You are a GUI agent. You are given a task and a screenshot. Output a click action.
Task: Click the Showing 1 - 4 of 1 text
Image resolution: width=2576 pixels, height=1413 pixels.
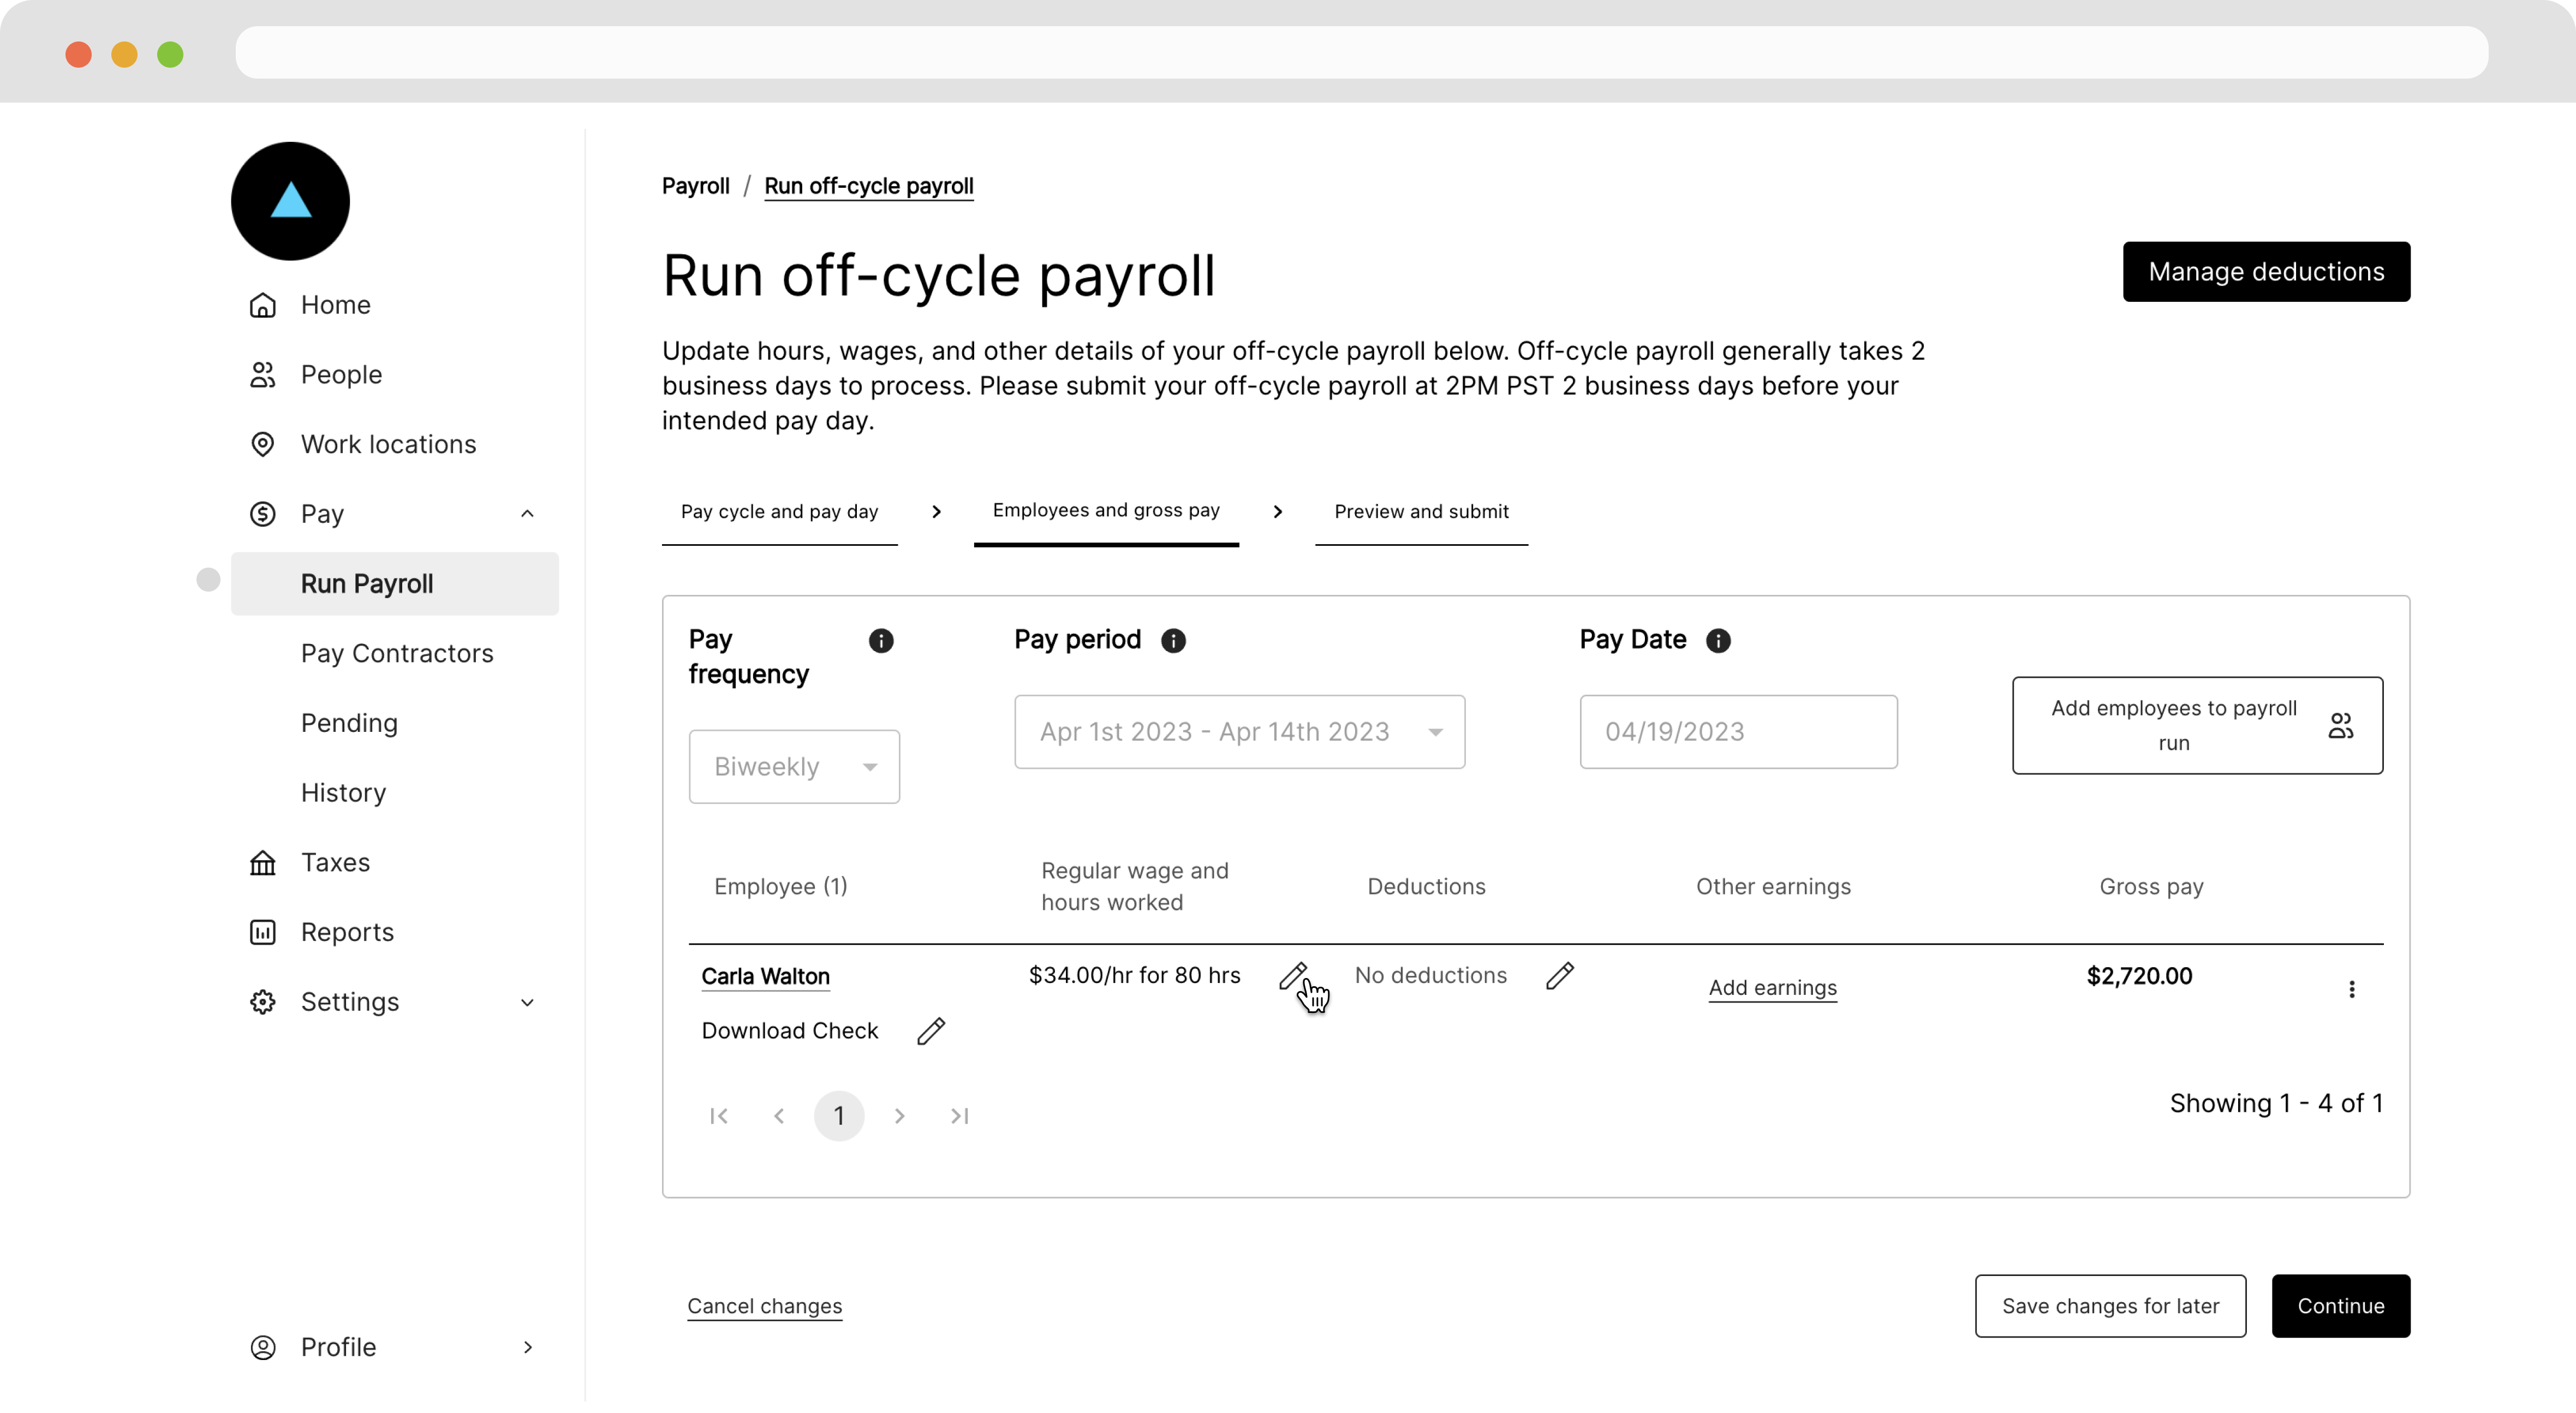pyautogui.click(x=2276, y=1104)
